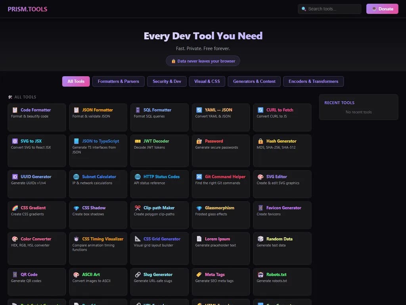Screen dimensions: 406x305
Task: Open the Password generator lock icon
Action: [199, 141]
